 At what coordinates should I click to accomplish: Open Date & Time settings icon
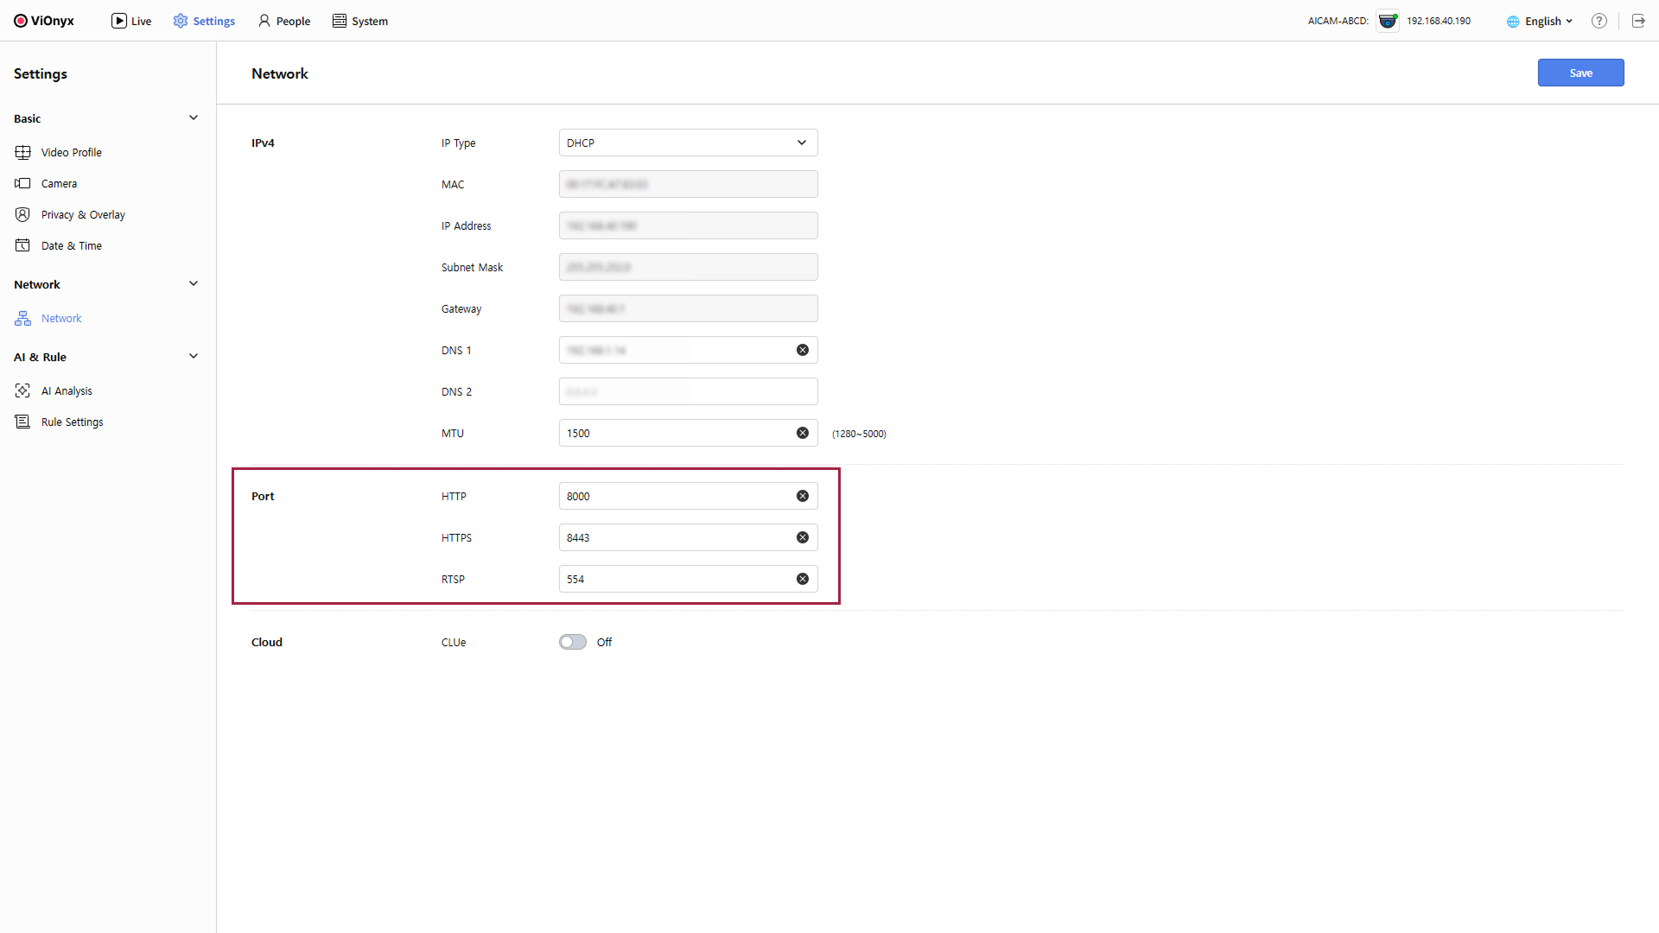[23, 245]
